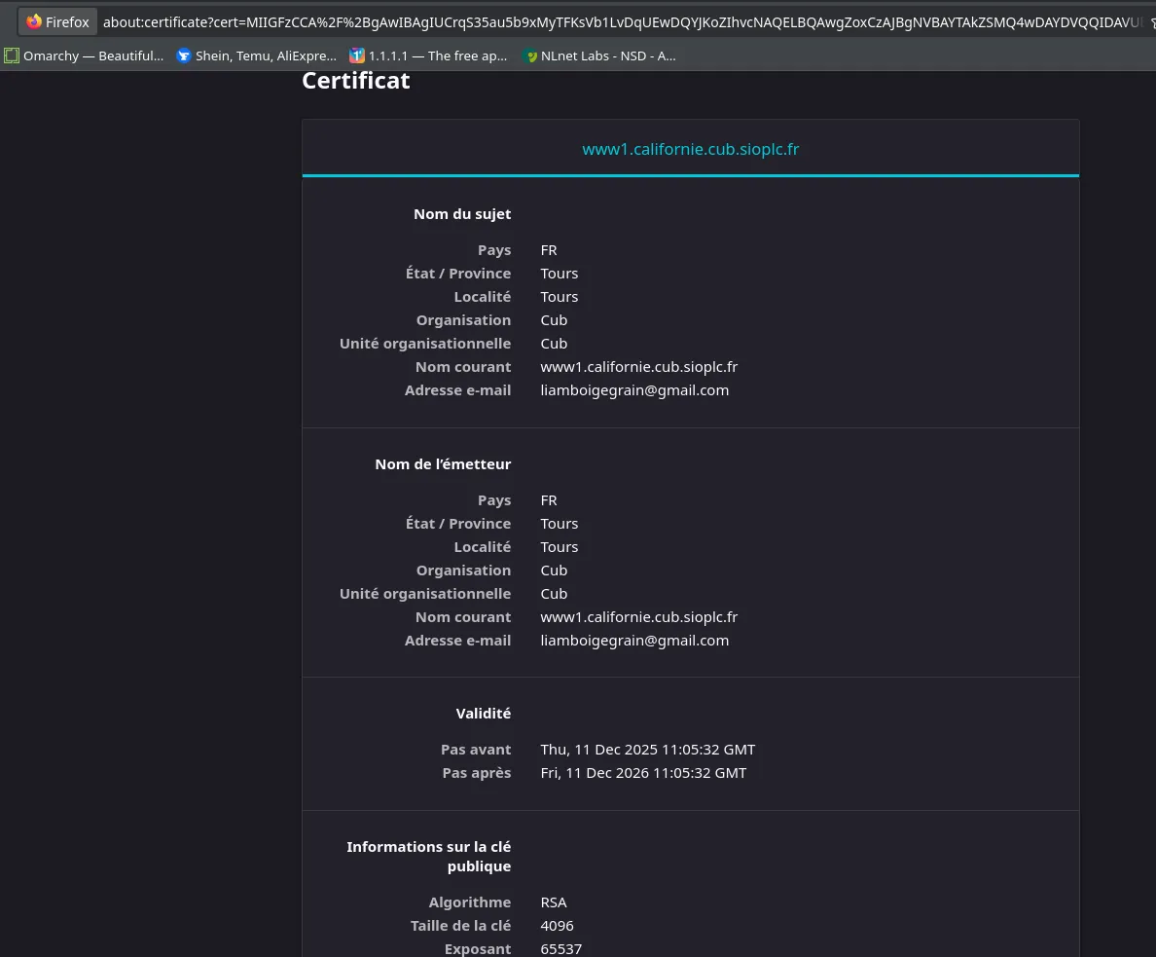Click the issuer's e-mail address value
The image size is (1156, 957).
634,641
